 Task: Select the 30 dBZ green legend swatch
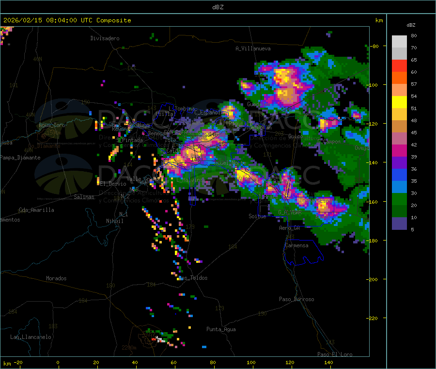coord(399,199)
